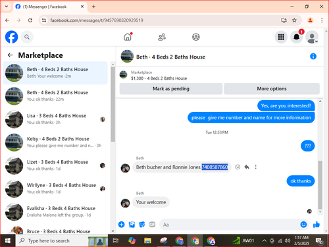Viewport: 329px width, 247px height.
Task: Click the 'Your welcome' message bubble
Action: pyautogui.click(x=151, y=202)
